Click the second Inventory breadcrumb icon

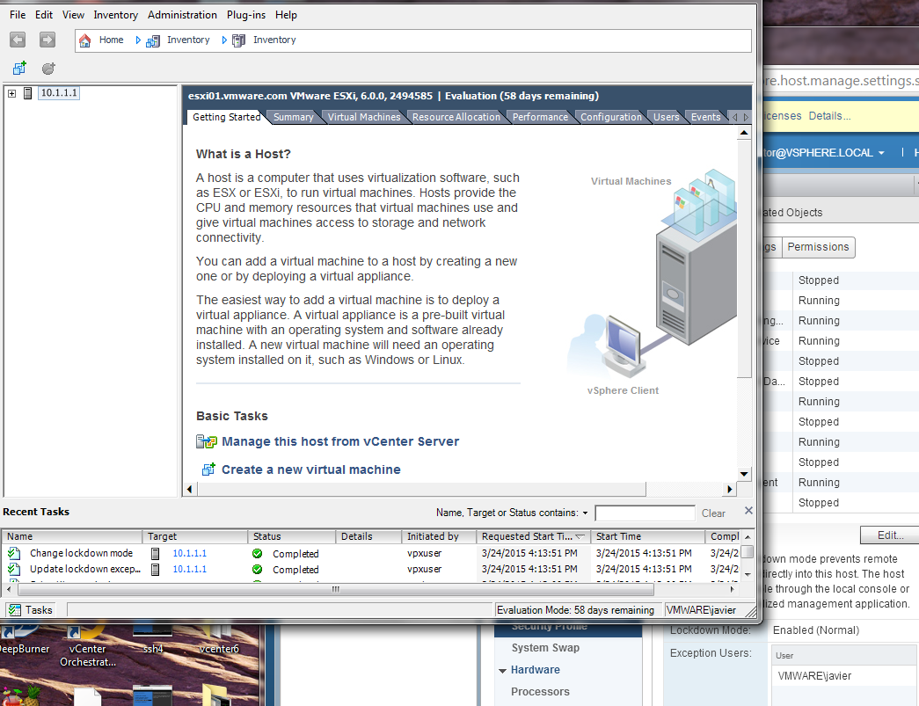(x=238, y=40)
